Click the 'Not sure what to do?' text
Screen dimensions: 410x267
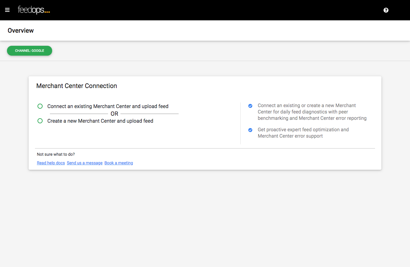pyautogui.click(x=56, y=154)
